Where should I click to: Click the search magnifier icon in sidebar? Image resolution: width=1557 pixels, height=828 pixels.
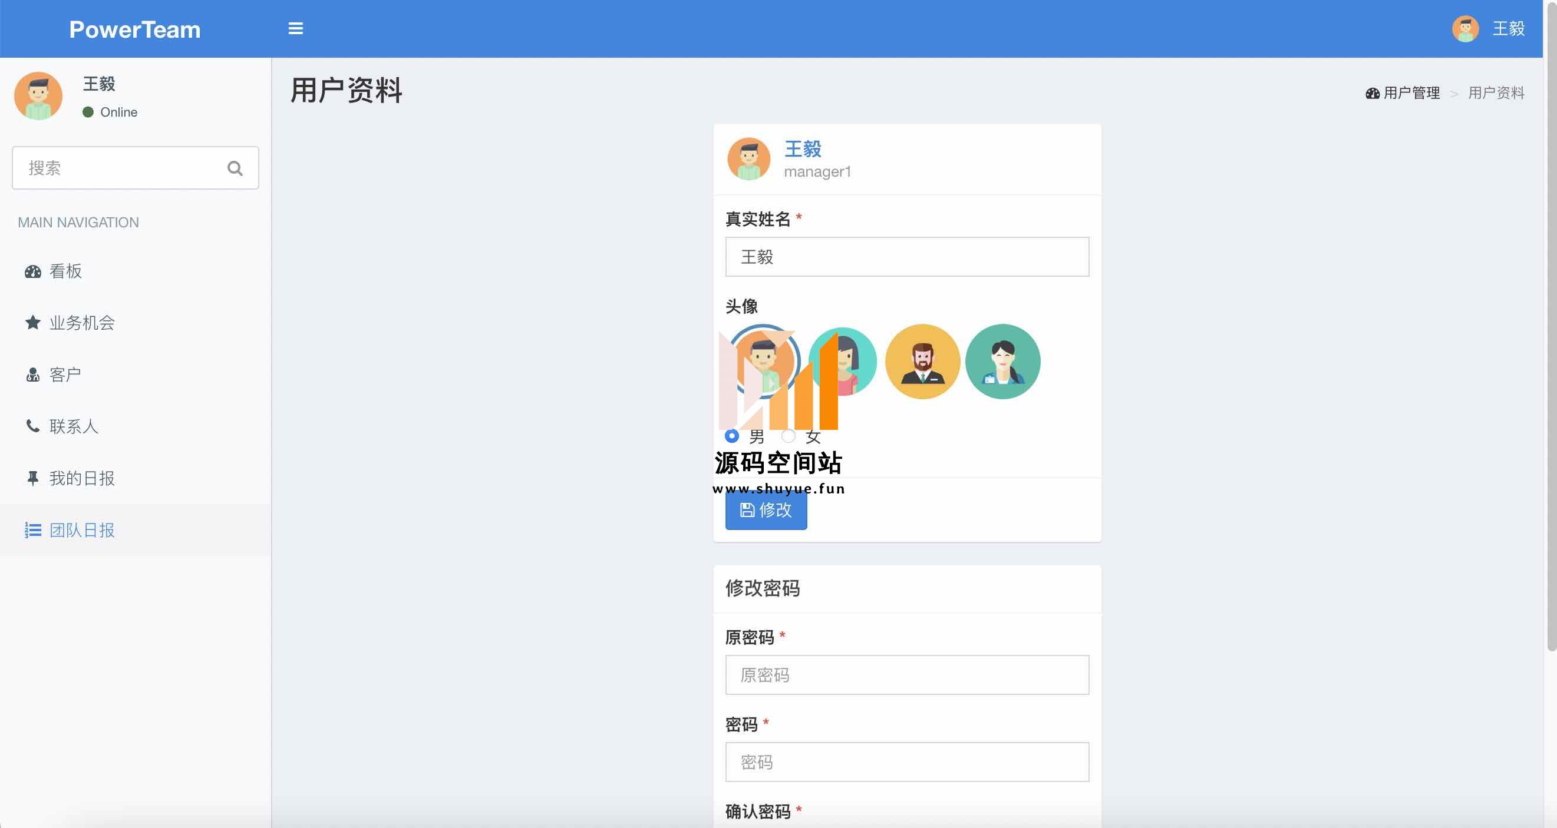235,168
